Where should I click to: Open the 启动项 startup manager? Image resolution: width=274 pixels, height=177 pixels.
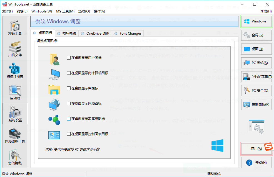[15, 92]
